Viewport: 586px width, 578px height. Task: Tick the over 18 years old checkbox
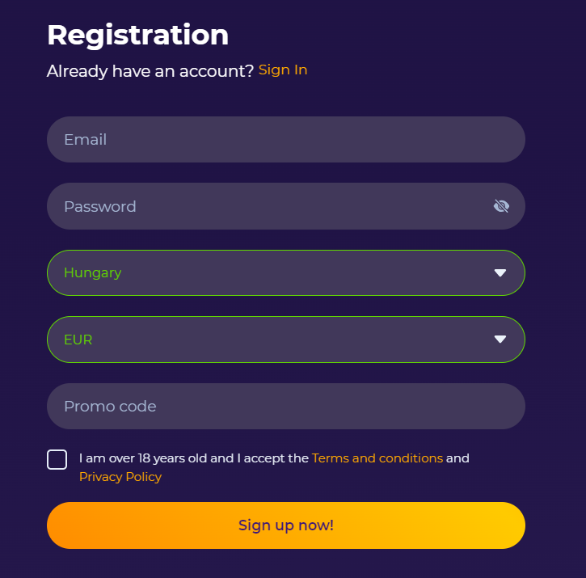[x=57, y=459]
